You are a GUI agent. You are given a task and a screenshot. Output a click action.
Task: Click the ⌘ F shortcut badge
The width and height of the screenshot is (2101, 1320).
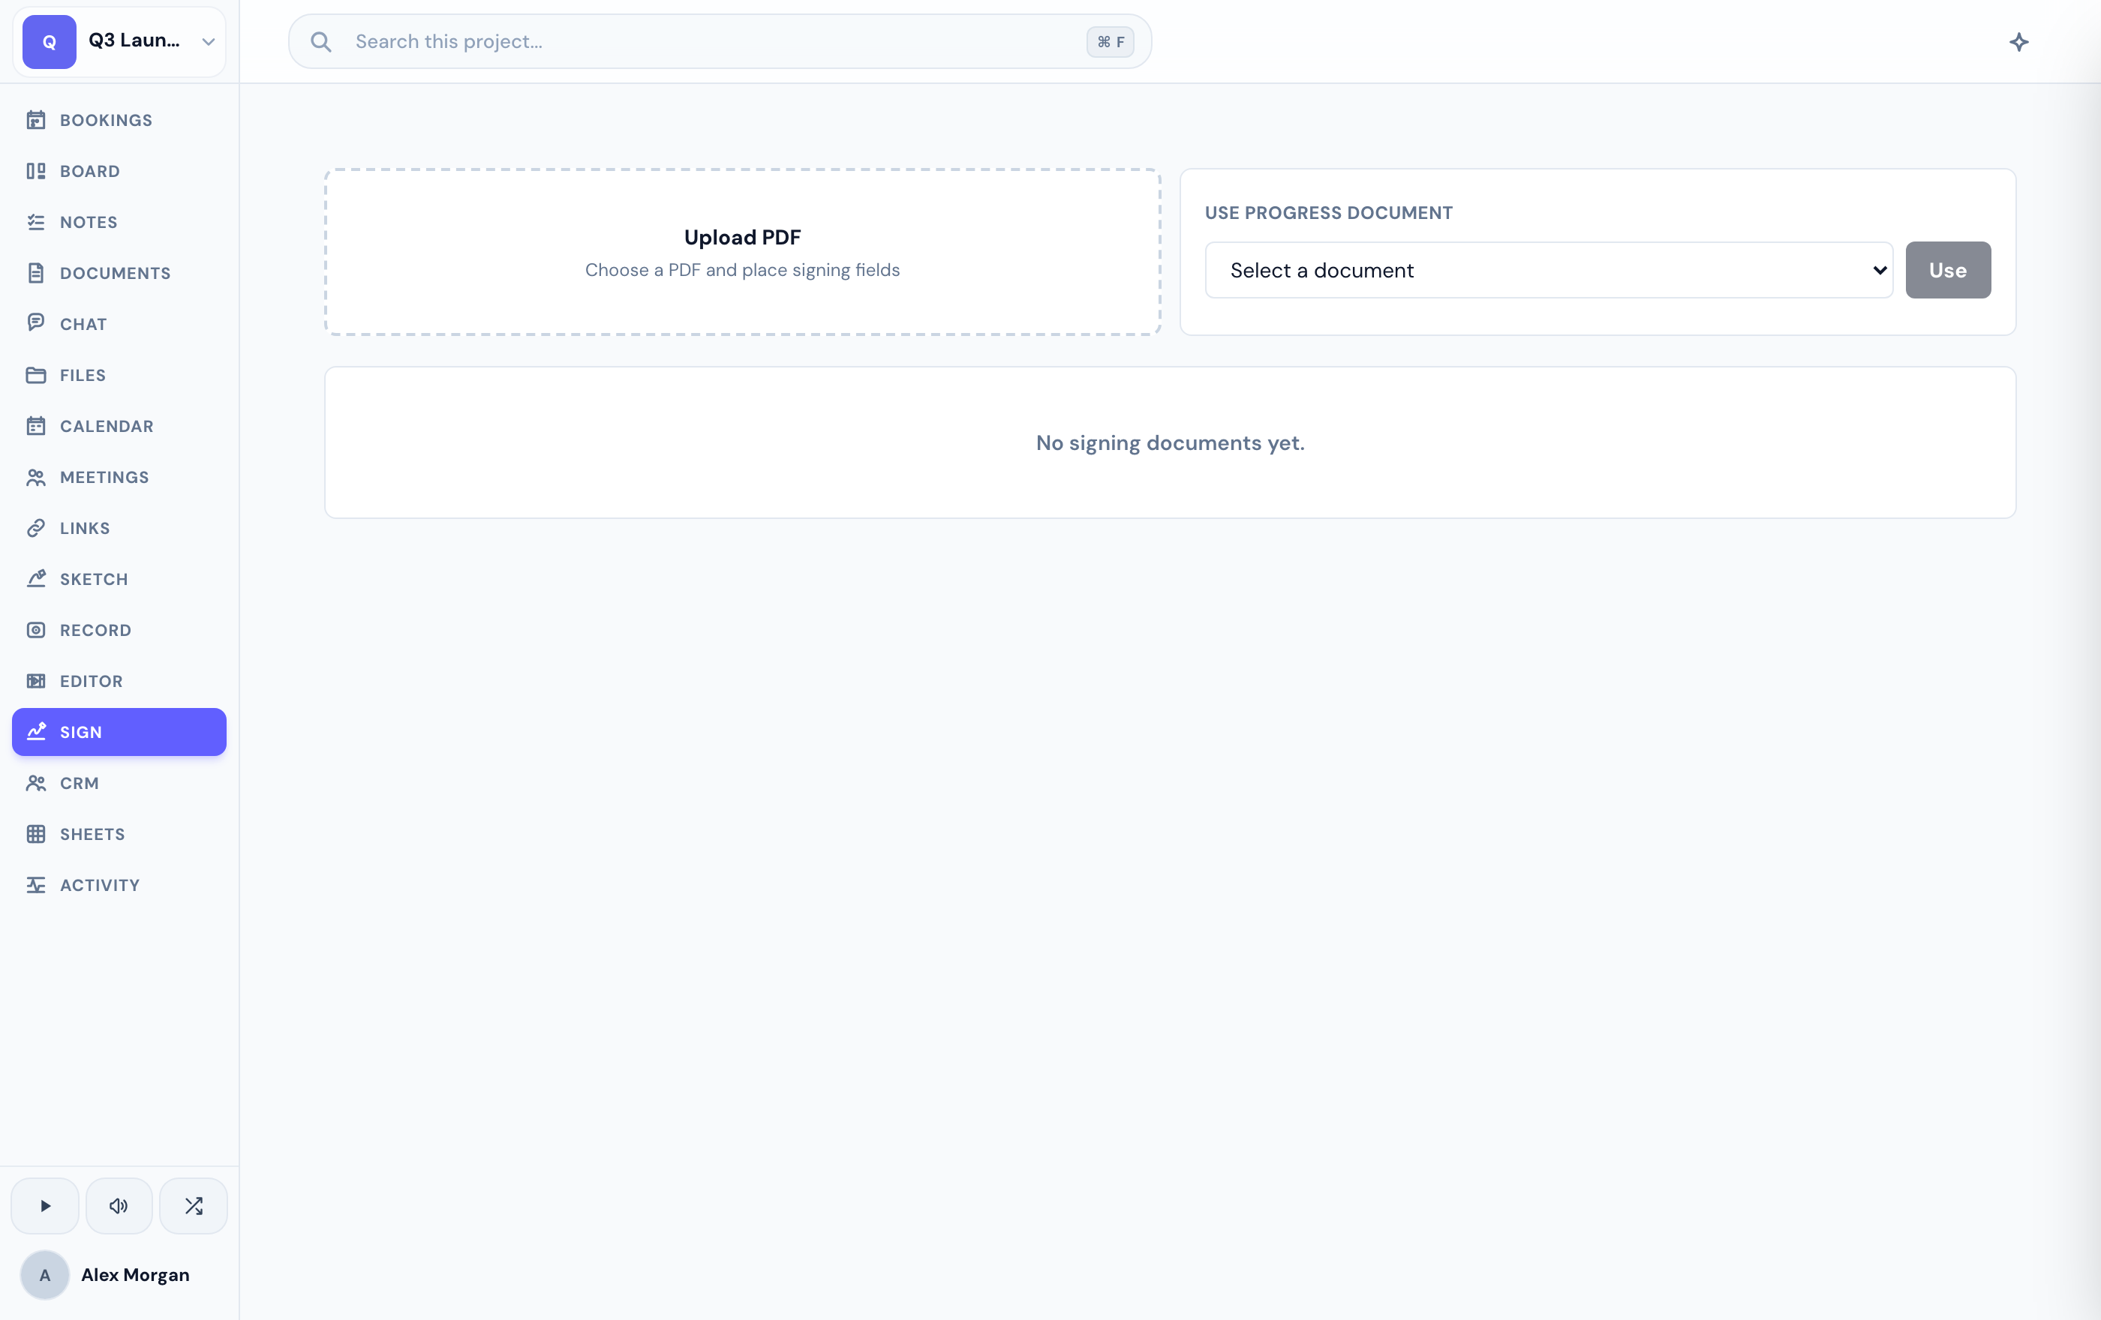[x=1110, y=42]
